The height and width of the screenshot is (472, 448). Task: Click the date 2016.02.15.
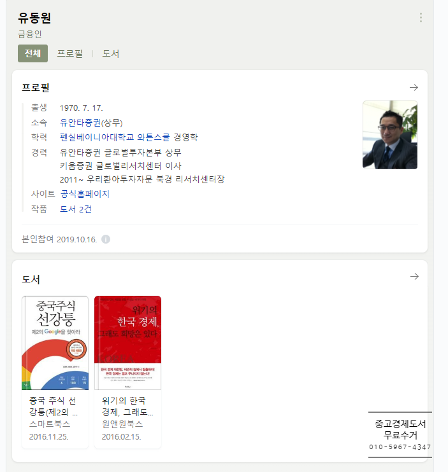point(122,436)
